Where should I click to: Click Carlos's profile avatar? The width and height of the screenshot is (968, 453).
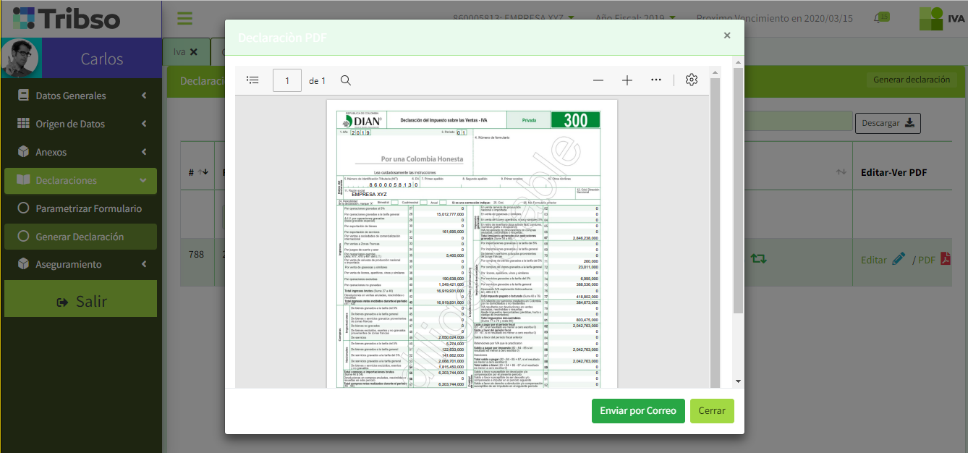(x=21, y=58)
